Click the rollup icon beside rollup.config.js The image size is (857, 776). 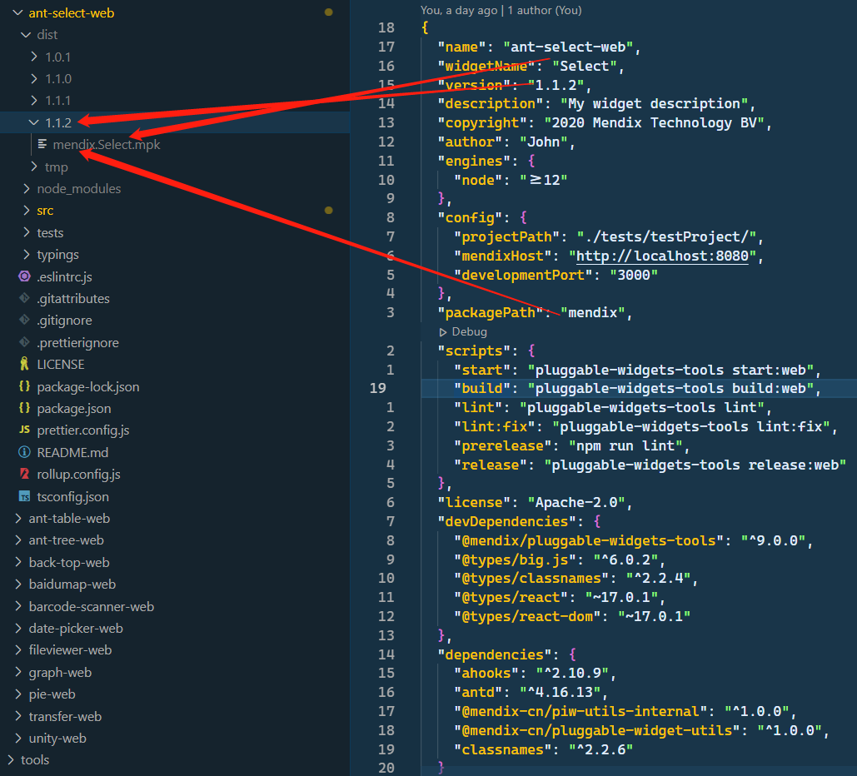tap(24, 475)
